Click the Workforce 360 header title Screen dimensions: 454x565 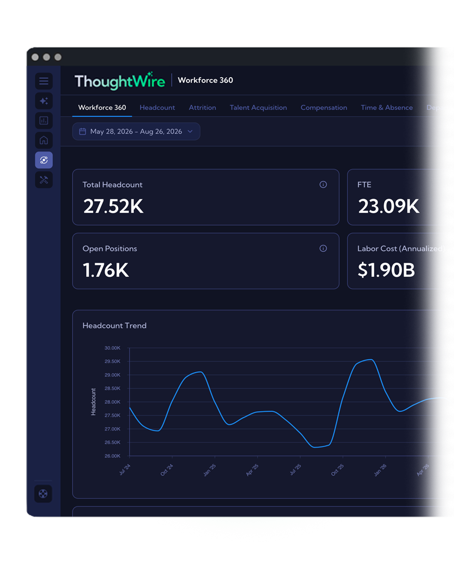(205, 80)
